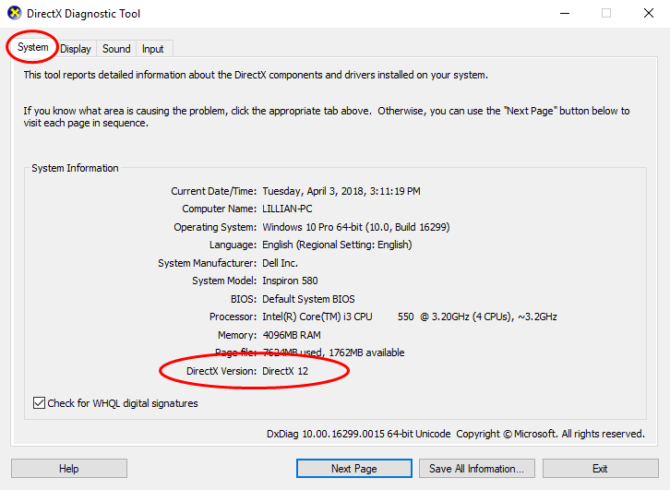
Task: Click the 4096MB RAM memory value
Action: click(x=293, y=335)
